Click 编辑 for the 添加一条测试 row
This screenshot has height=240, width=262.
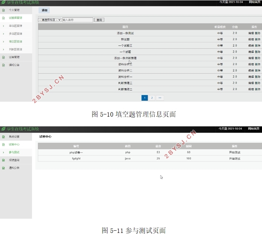point(251,33)
